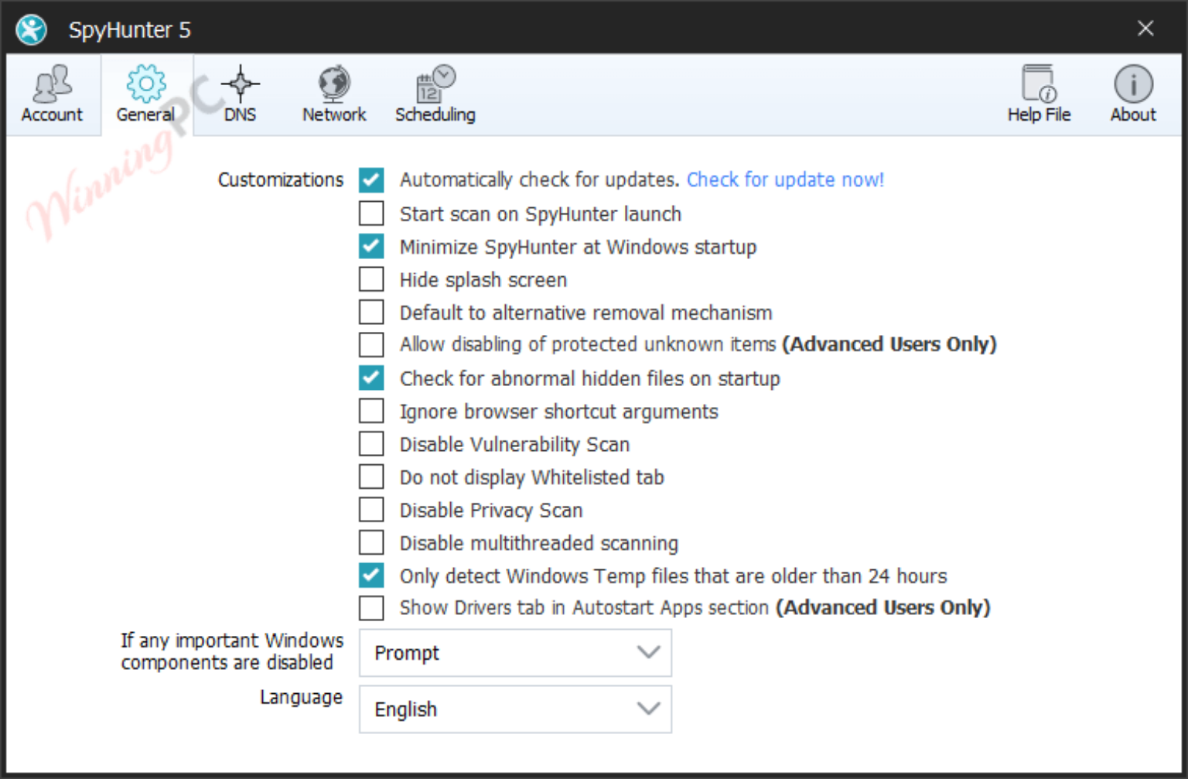Uncheck Automatically check for updates
This screenshot has width=1188, height=779.
click(x=371, y=179)
